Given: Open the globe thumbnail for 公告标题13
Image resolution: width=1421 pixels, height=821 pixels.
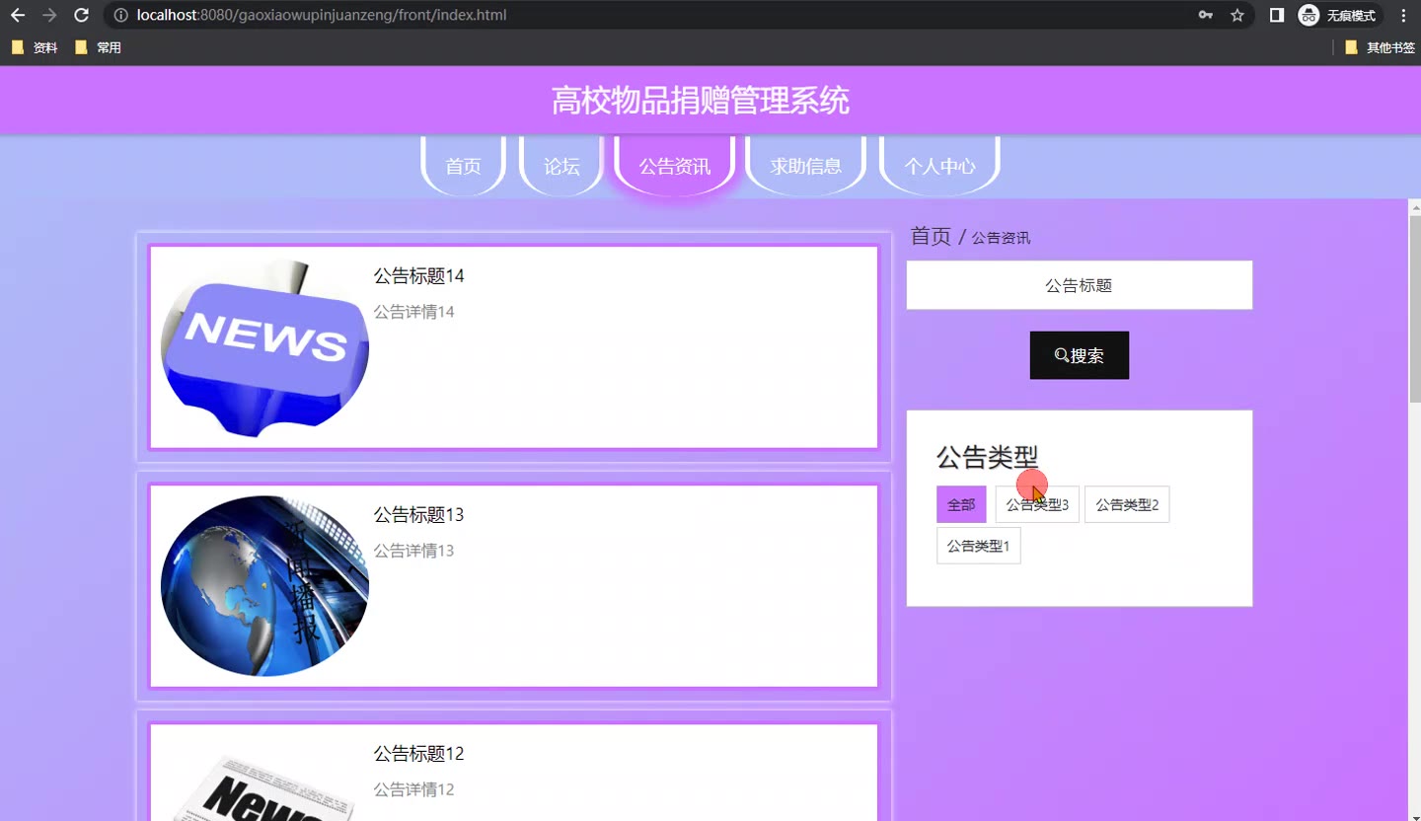Looking at the screenshot, I should (264, 586).
